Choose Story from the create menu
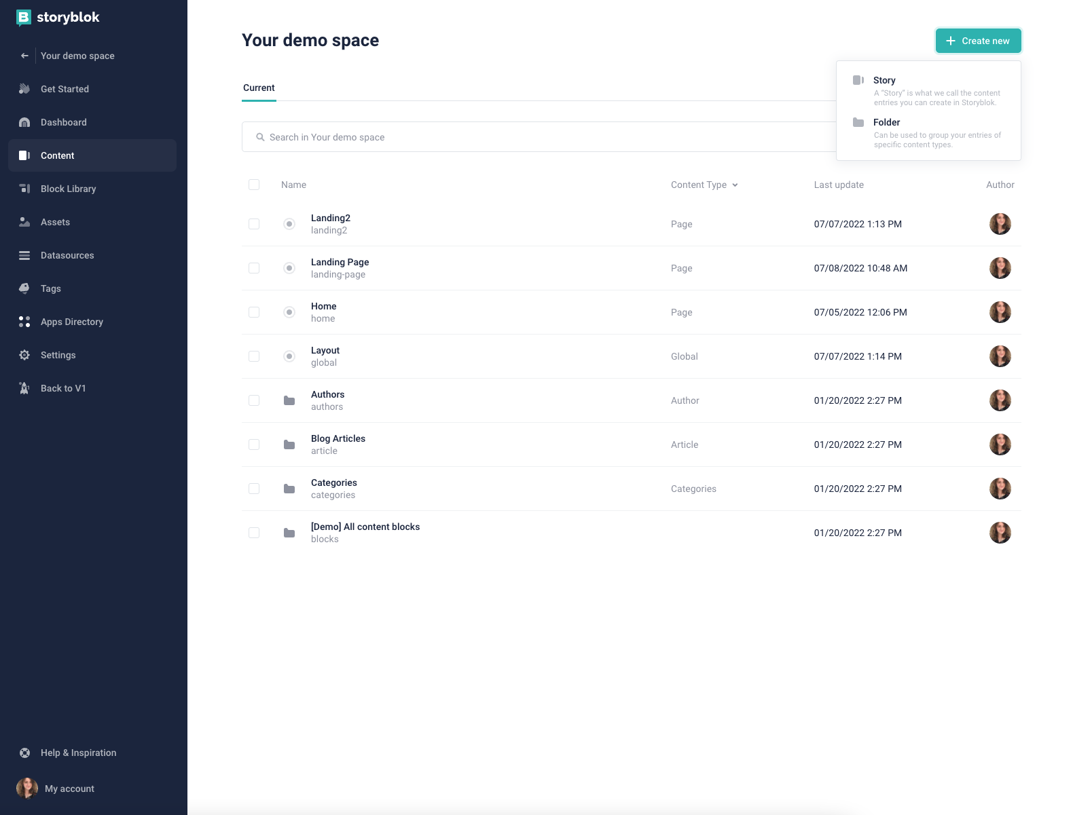 pos(928,91)
